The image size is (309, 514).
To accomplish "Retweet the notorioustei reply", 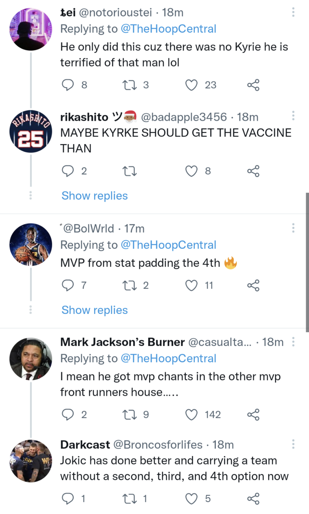I will 129,85.
